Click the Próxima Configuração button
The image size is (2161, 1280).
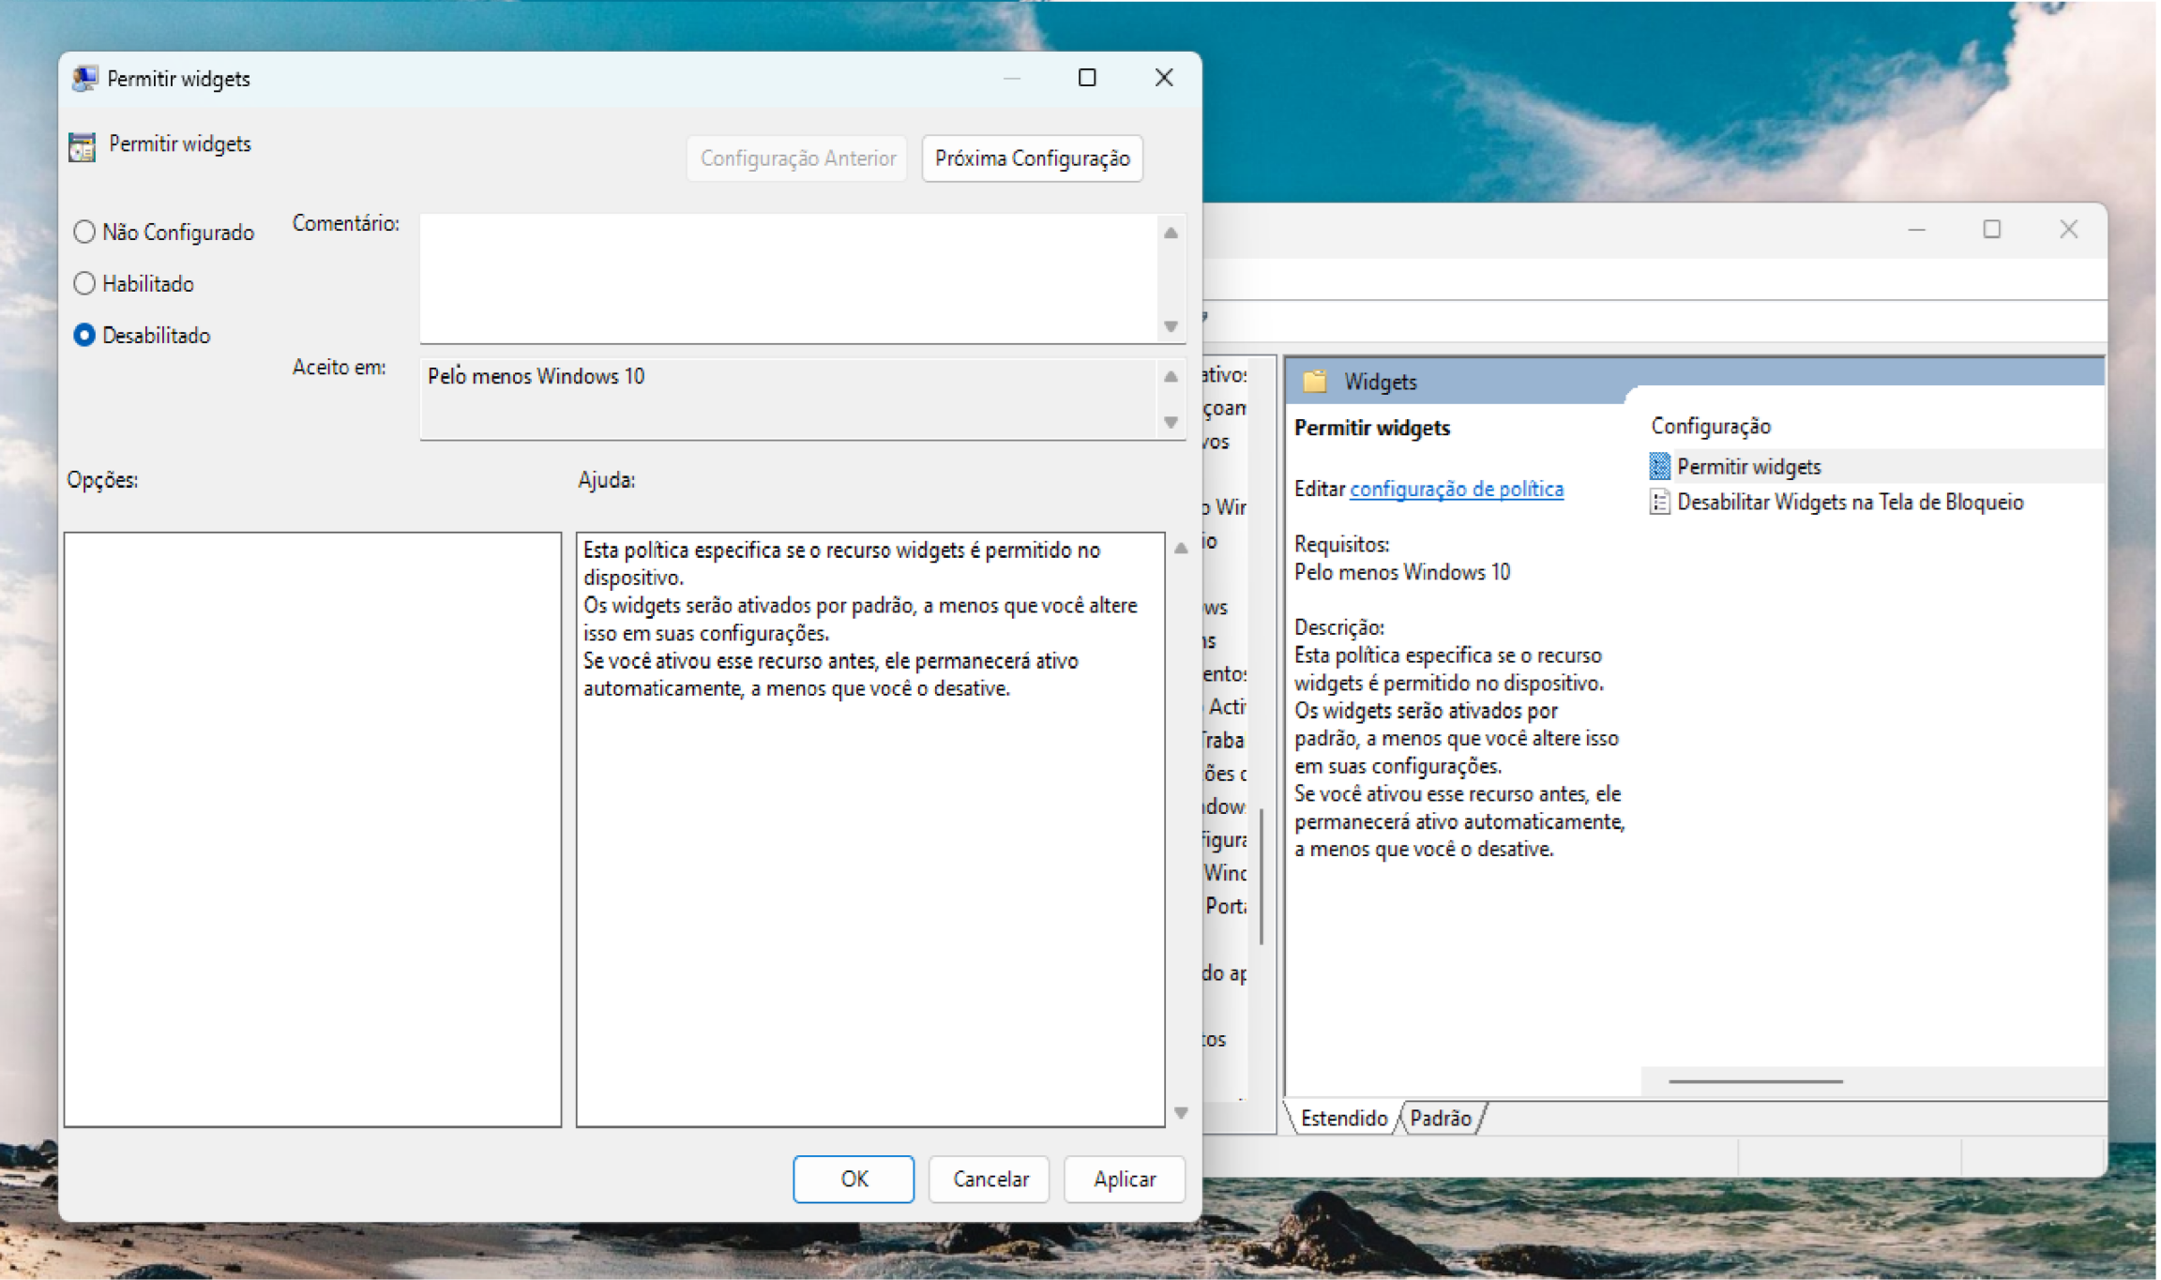coord(1032,158)
